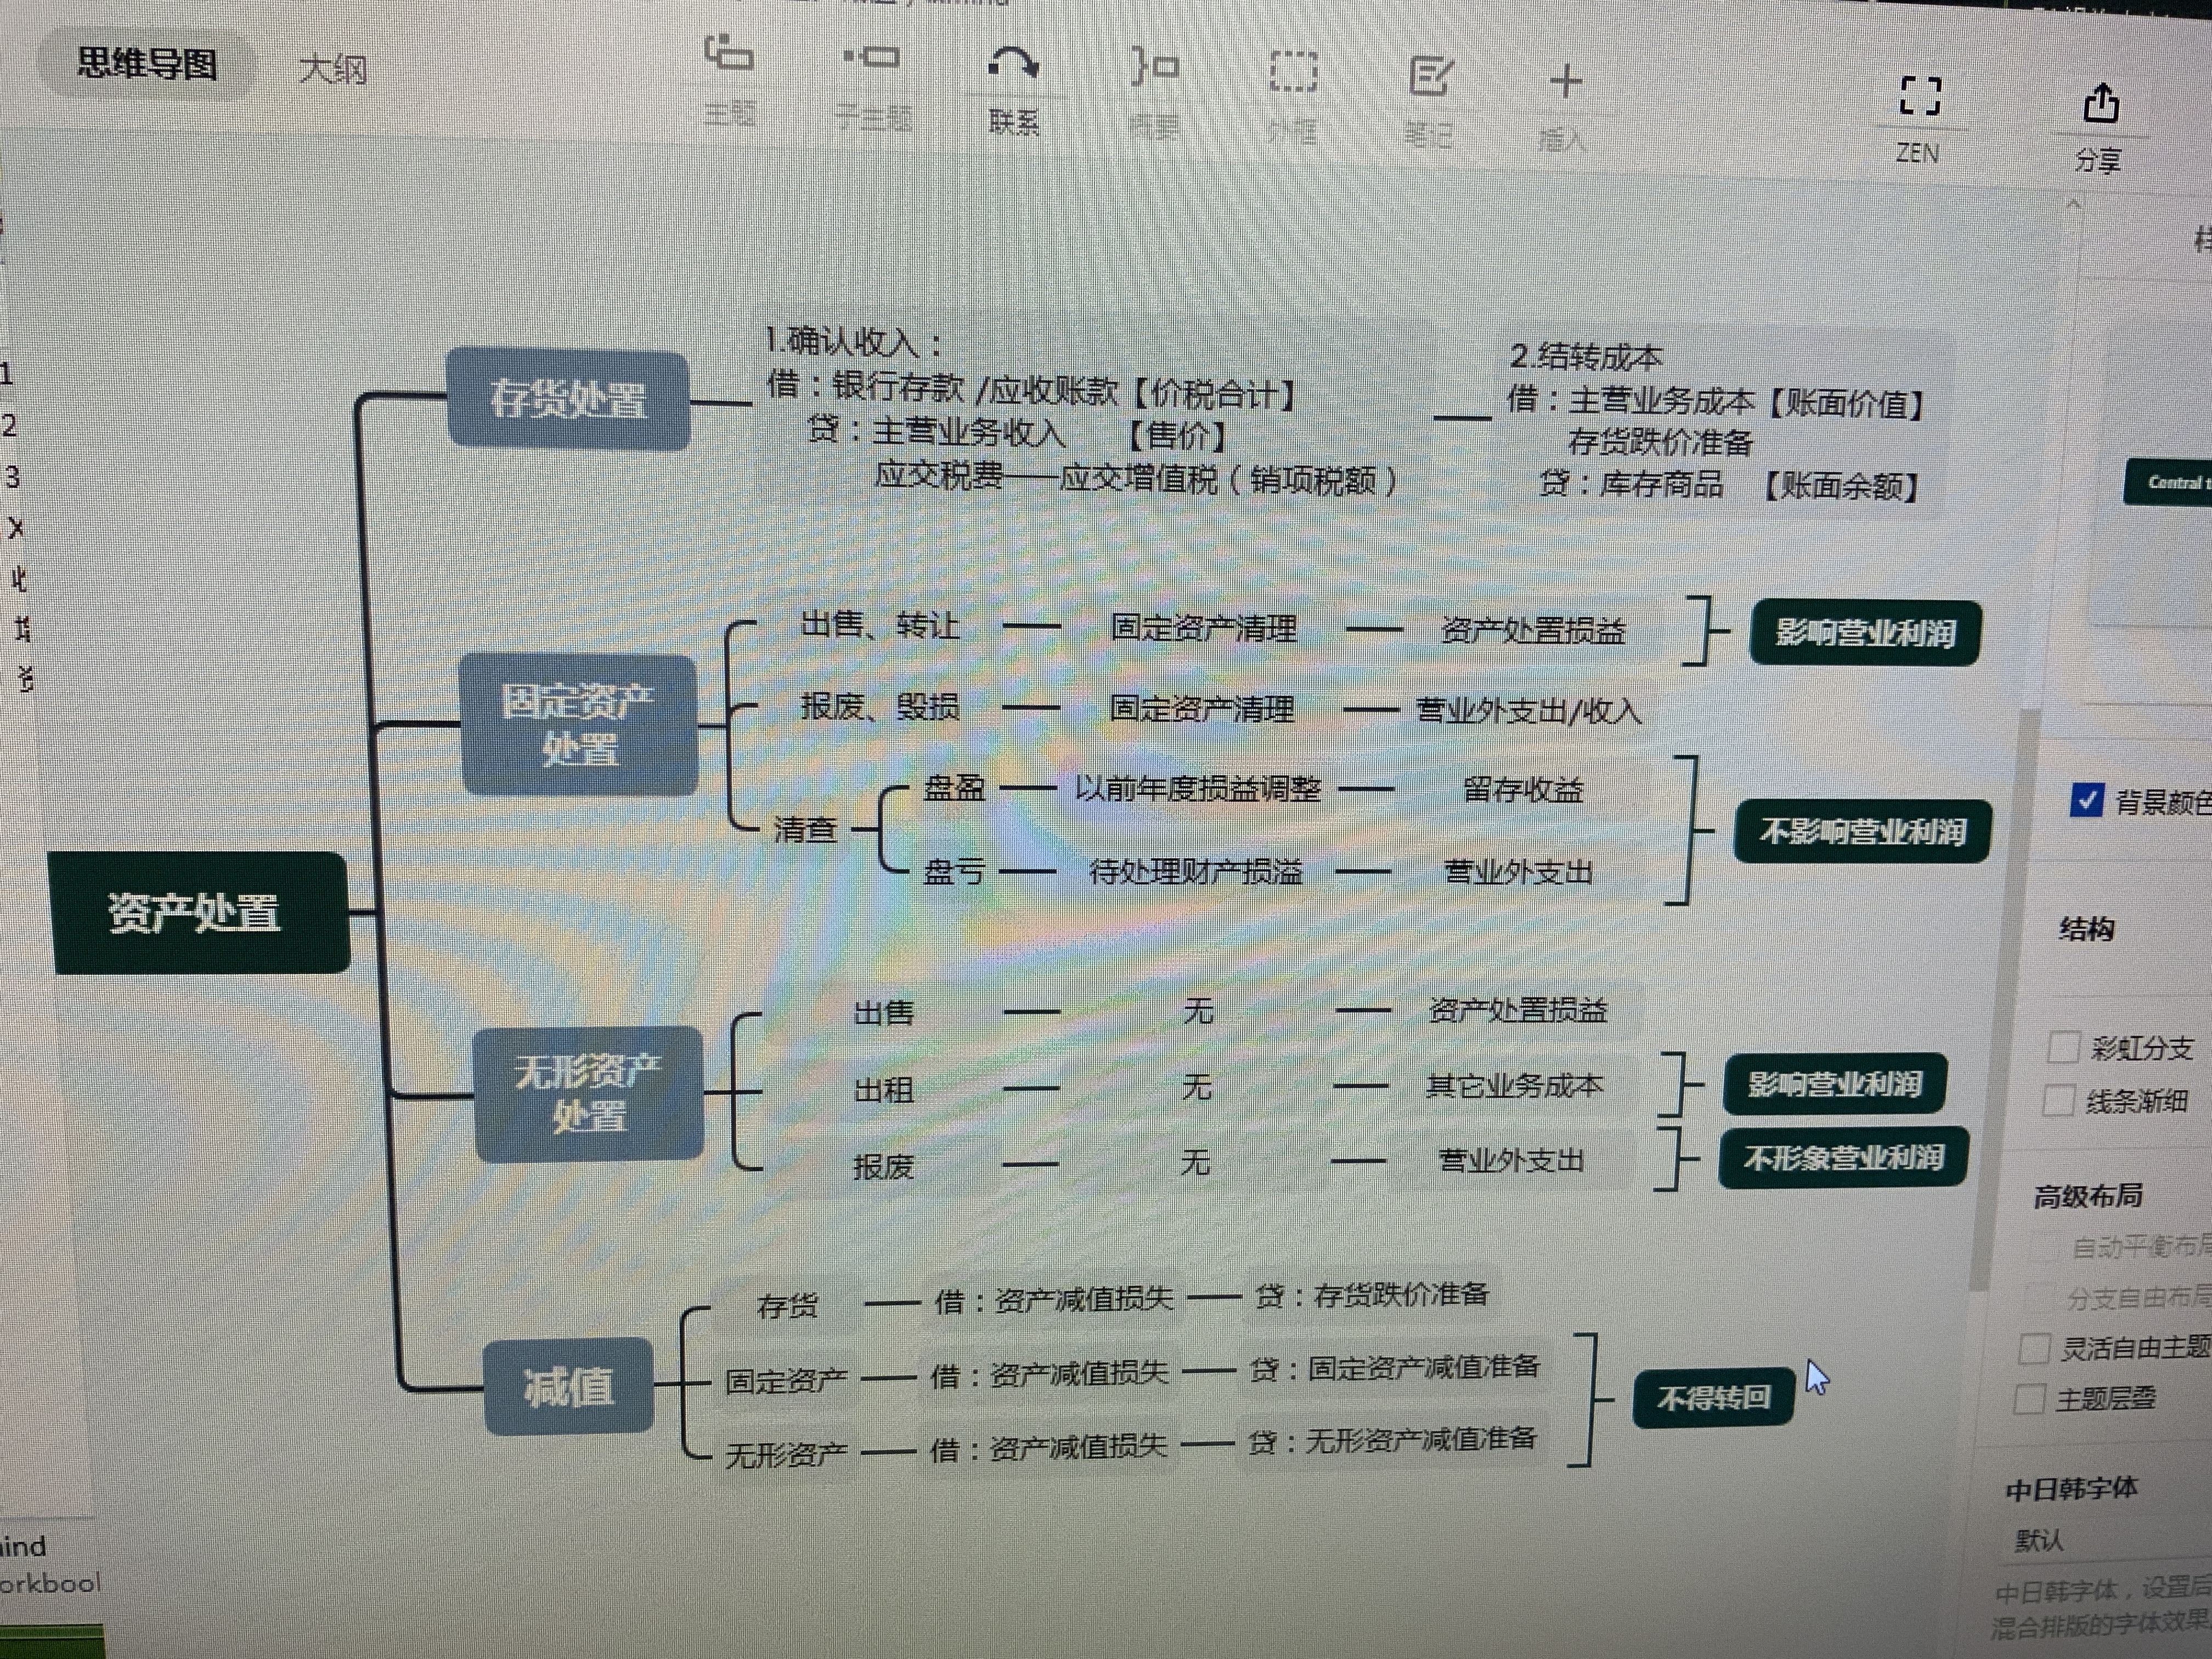The height and width of the screenshot is (1659, 2212).
Task: Select the 存货 subtopic under 减值
Action: [788, 1305]
